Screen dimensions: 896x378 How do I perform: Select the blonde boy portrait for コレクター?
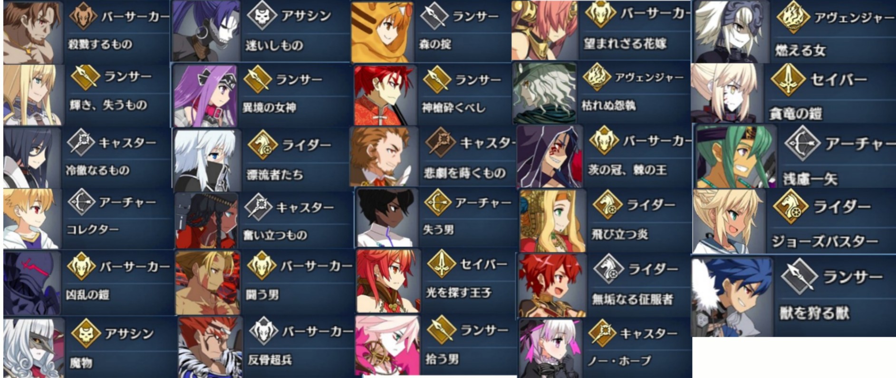tap(31, 218)
